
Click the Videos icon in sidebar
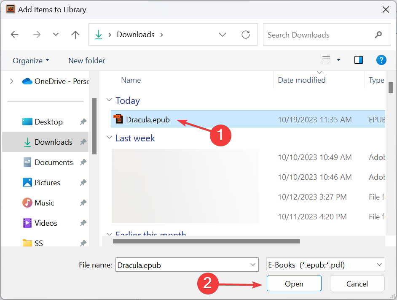tap(27, 223)
